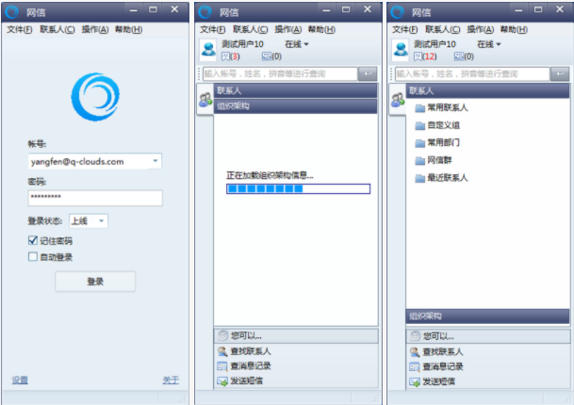Click contacts group sidebar icon in right window
Viewport: 574px width, 405px height.
(x=397, y=100)
